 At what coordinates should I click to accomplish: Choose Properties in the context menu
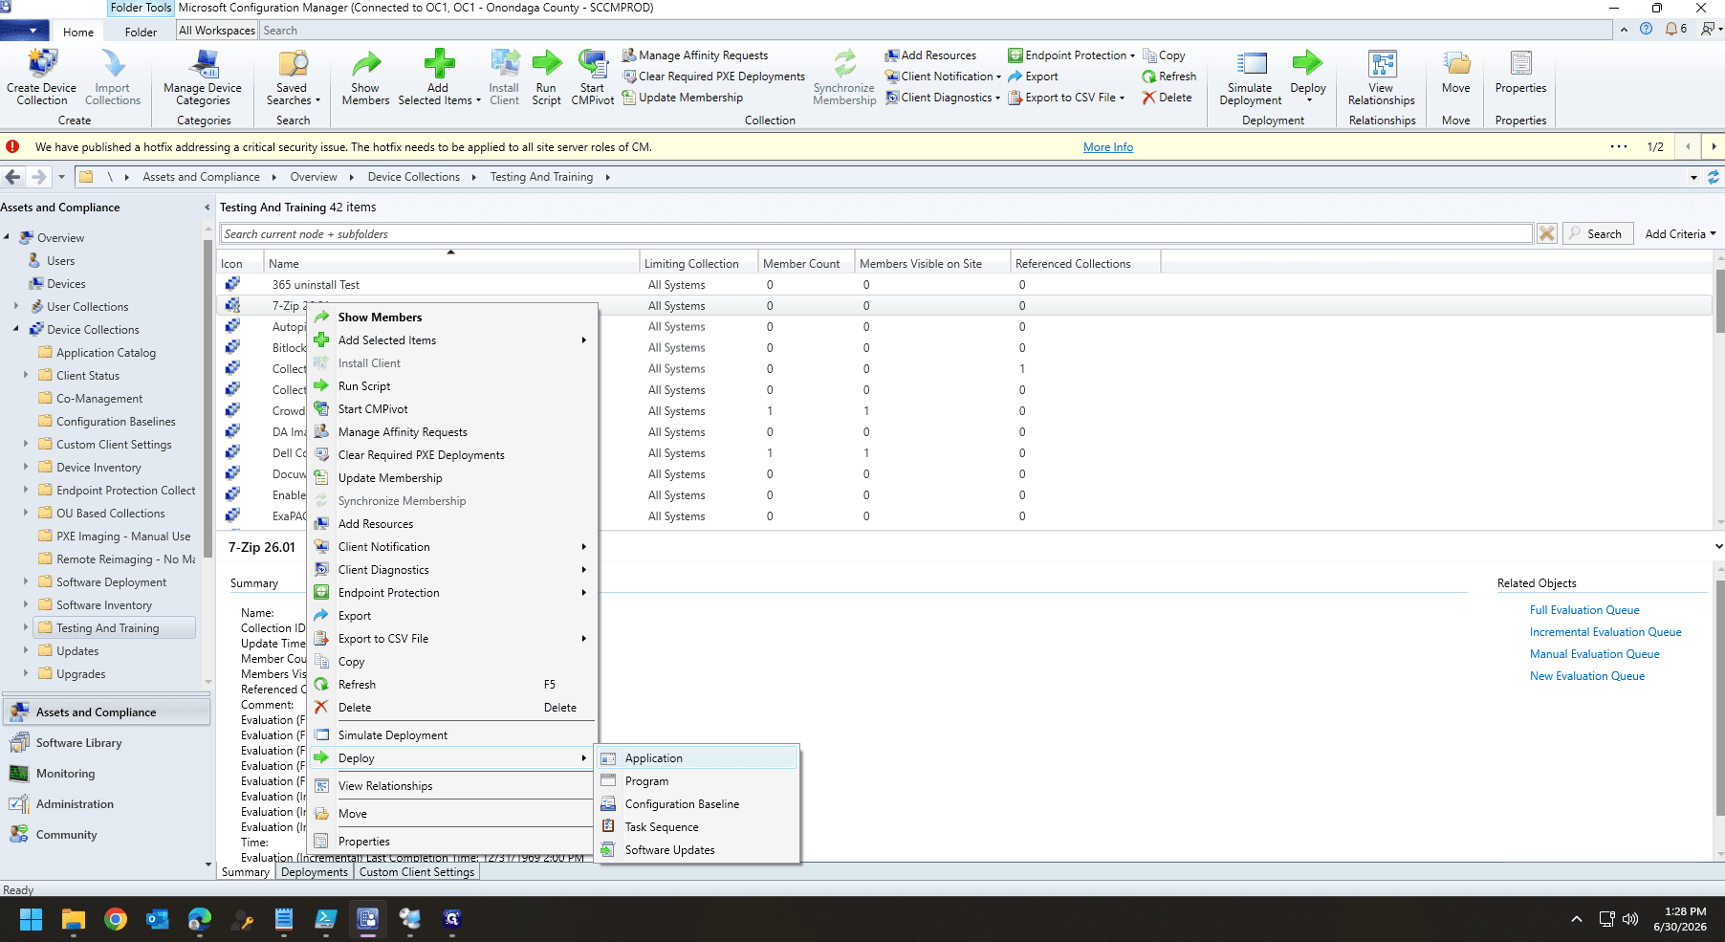click(x=452, y=842)
